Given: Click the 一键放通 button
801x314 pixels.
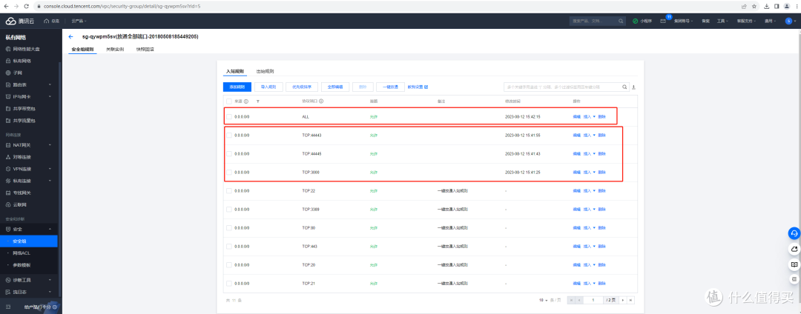Looking at the screenshot, I should coord(390,87).
